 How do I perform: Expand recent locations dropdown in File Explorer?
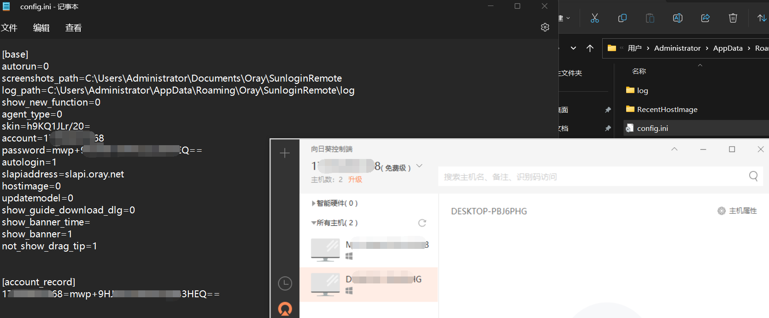pyautogui.click(x=573, y=48)
